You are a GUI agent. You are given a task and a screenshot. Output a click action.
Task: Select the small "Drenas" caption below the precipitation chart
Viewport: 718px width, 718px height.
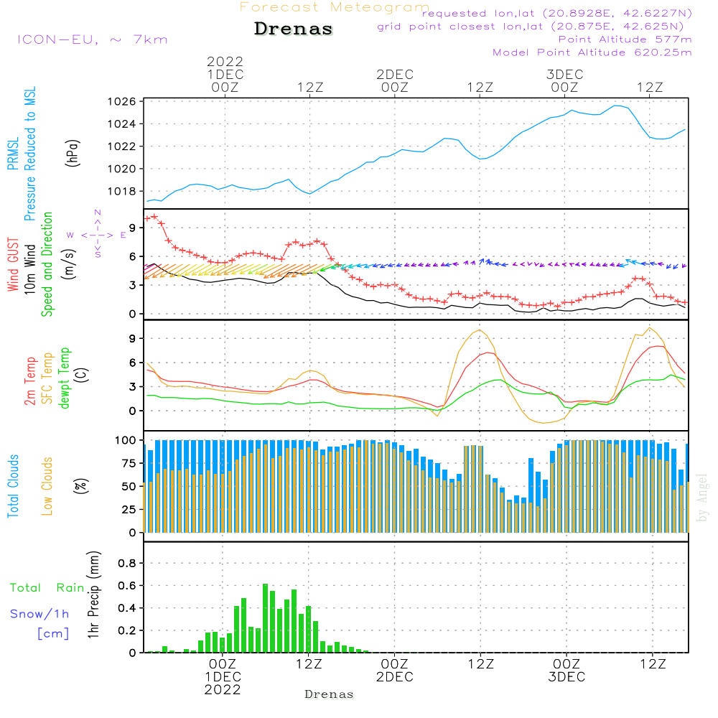click(x=330, y=694)
